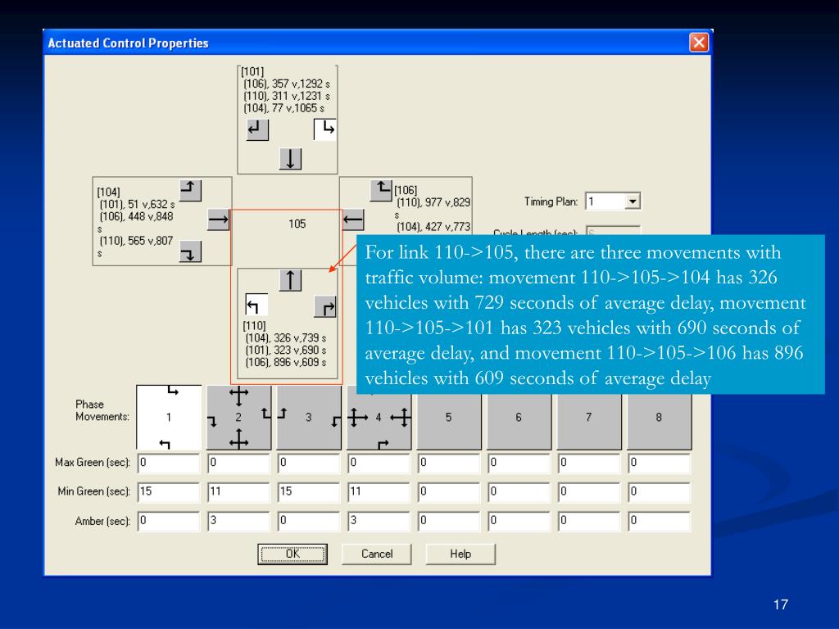Click node 101 right-turn arrow button
Image resolution: width=839 pixels, height=629 pixels.
pyautogui.click(x=257, y=130)
